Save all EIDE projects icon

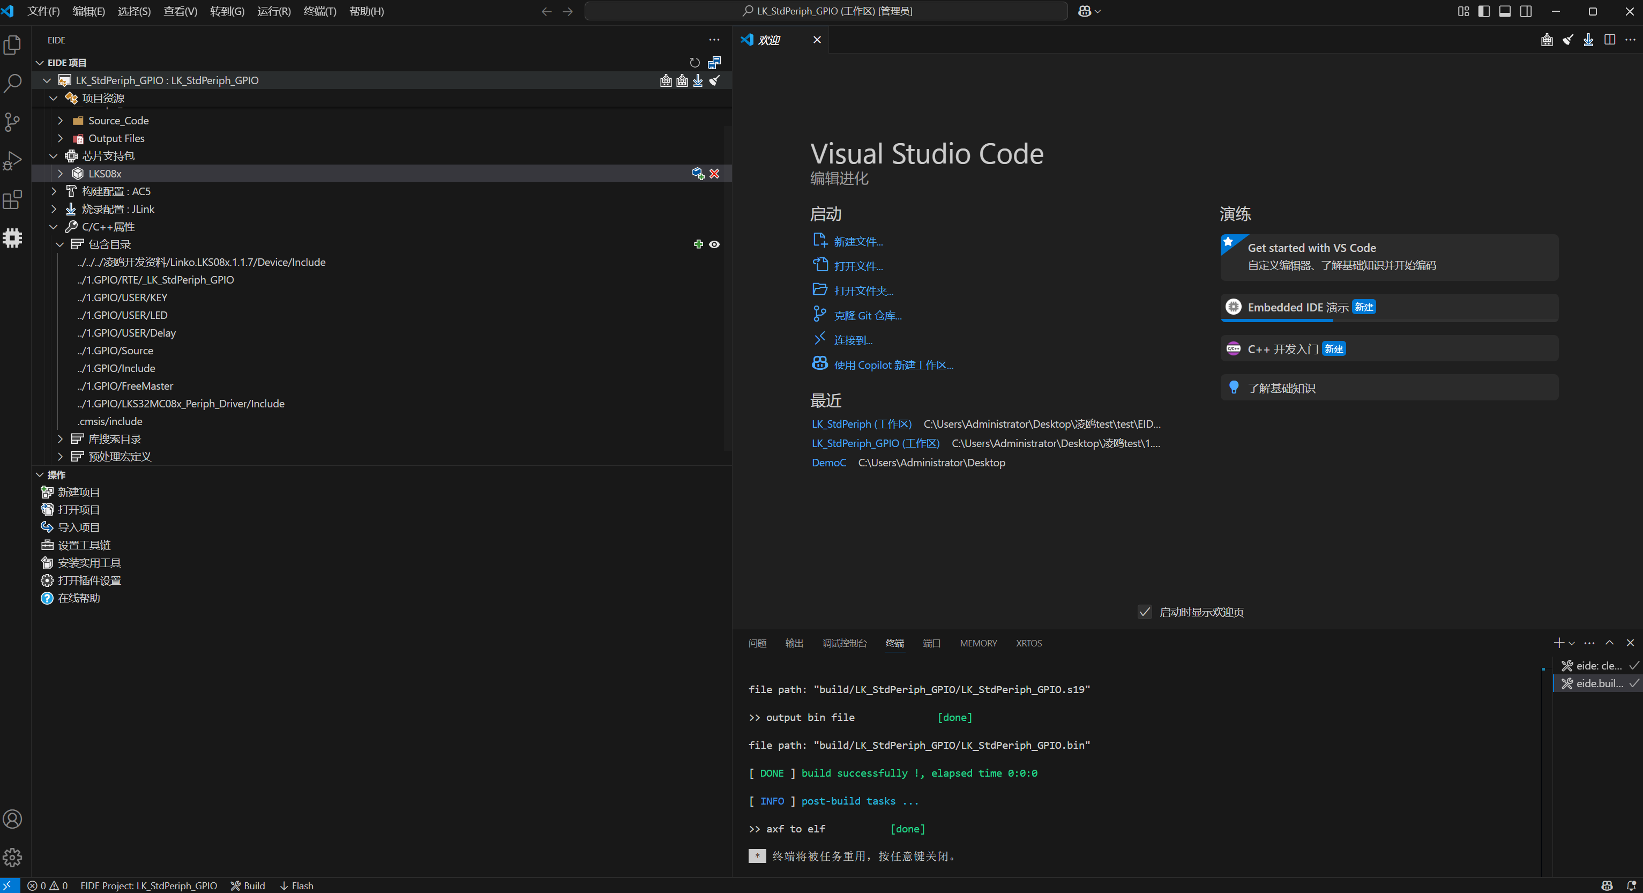click(x=714, y=63)
